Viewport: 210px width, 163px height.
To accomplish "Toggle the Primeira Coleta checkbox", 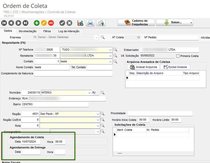I will click(178, 56).
